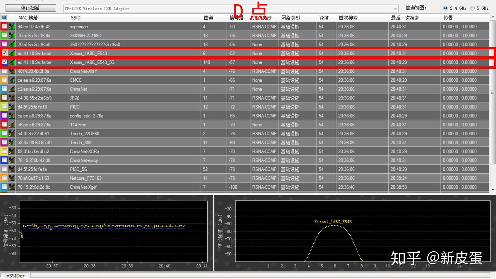The width and height of the screenshot is (496, 279).
Task: Check the box for CMCC network
Action: (x=4, y=80)
